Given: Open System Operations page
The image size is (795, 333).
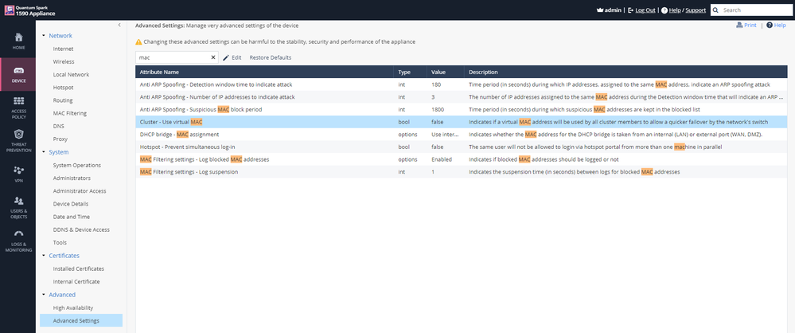Looking at the screenshot, I should click(77, 165).
